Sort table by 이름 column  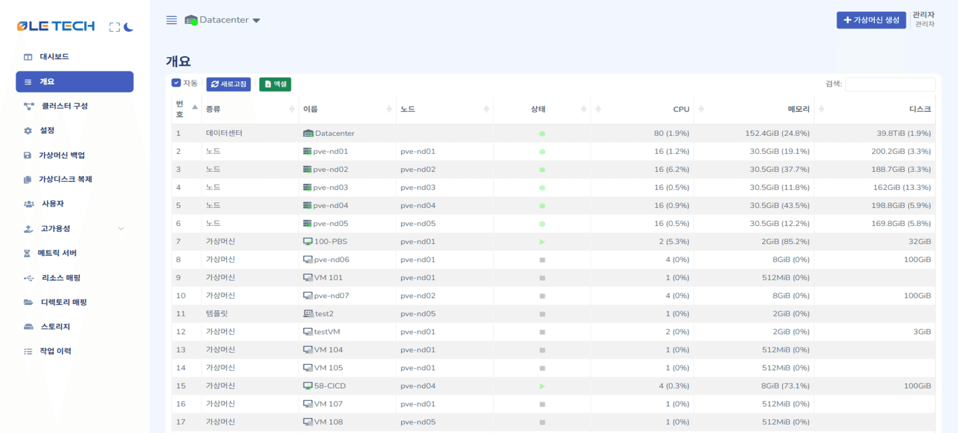[347, 109]
